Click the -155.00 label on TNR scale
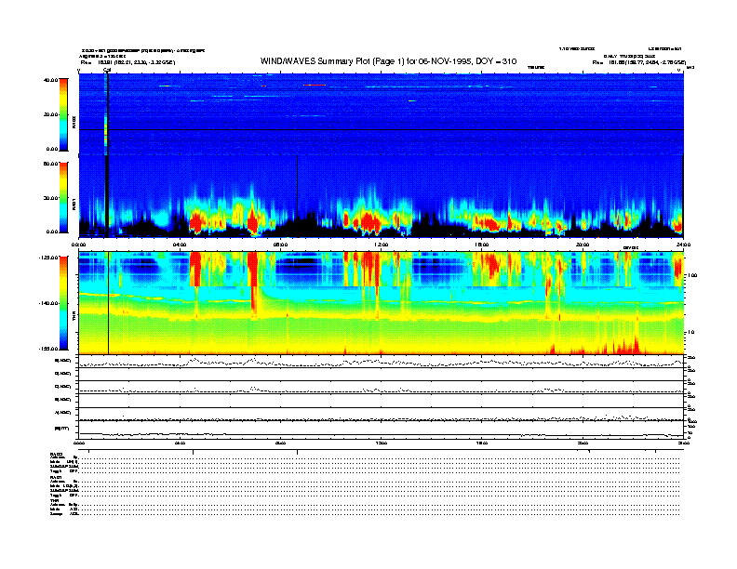Viewport: 737px width, 569px height. [x=48, y=349]
